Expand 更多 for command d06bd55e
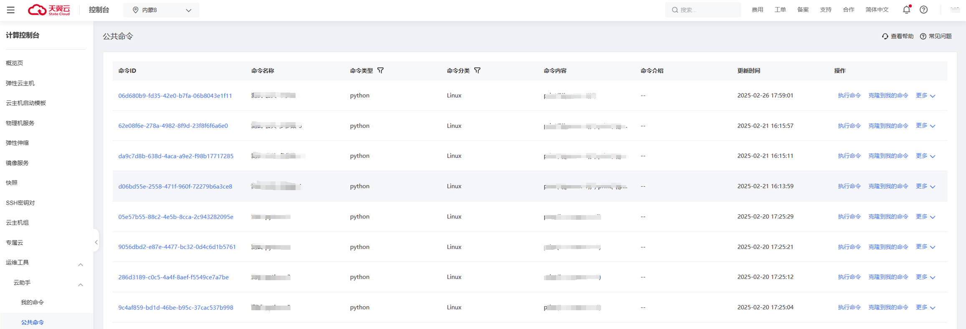This screenshot has width=966, height=329. 926,186
